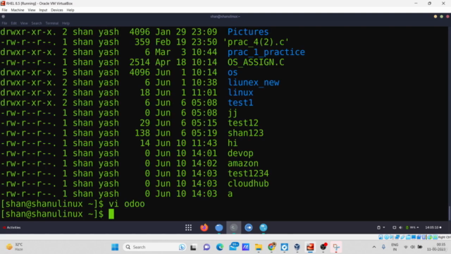Open the GNOME top bar clock showing 14:05
This screenshot has height=254, width=451.
point(433,227)
